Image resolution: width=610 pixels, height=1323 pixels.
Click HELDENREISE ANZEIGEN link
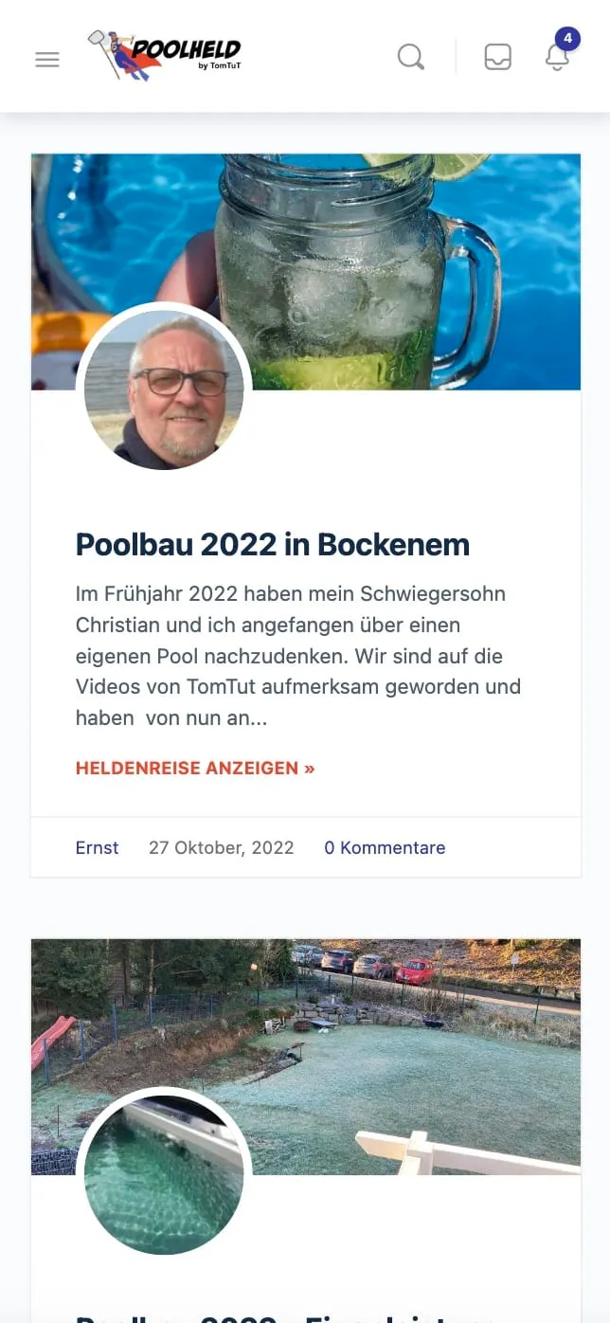[194, 768]
